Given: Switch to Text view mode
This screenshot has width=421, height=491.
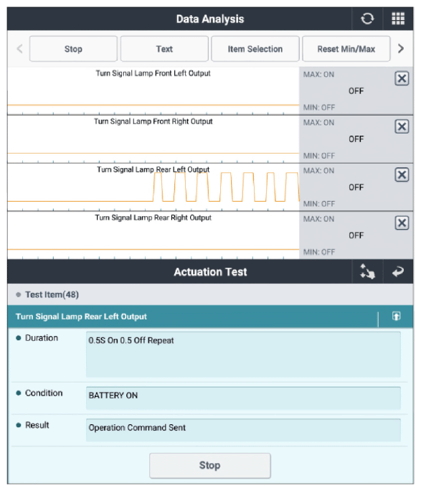Looking at the screenshot, I should pyautogui.click(x=164, y=49).
